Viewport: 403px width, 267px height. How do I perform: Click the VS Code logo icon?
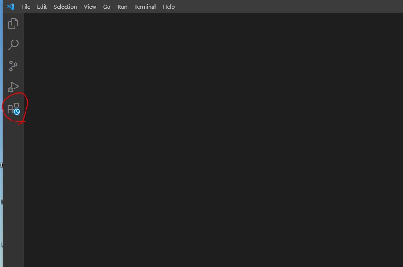11,7
